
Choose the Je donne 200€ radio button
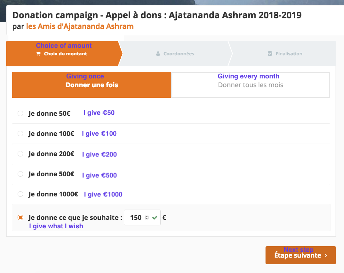coord(21,154)
